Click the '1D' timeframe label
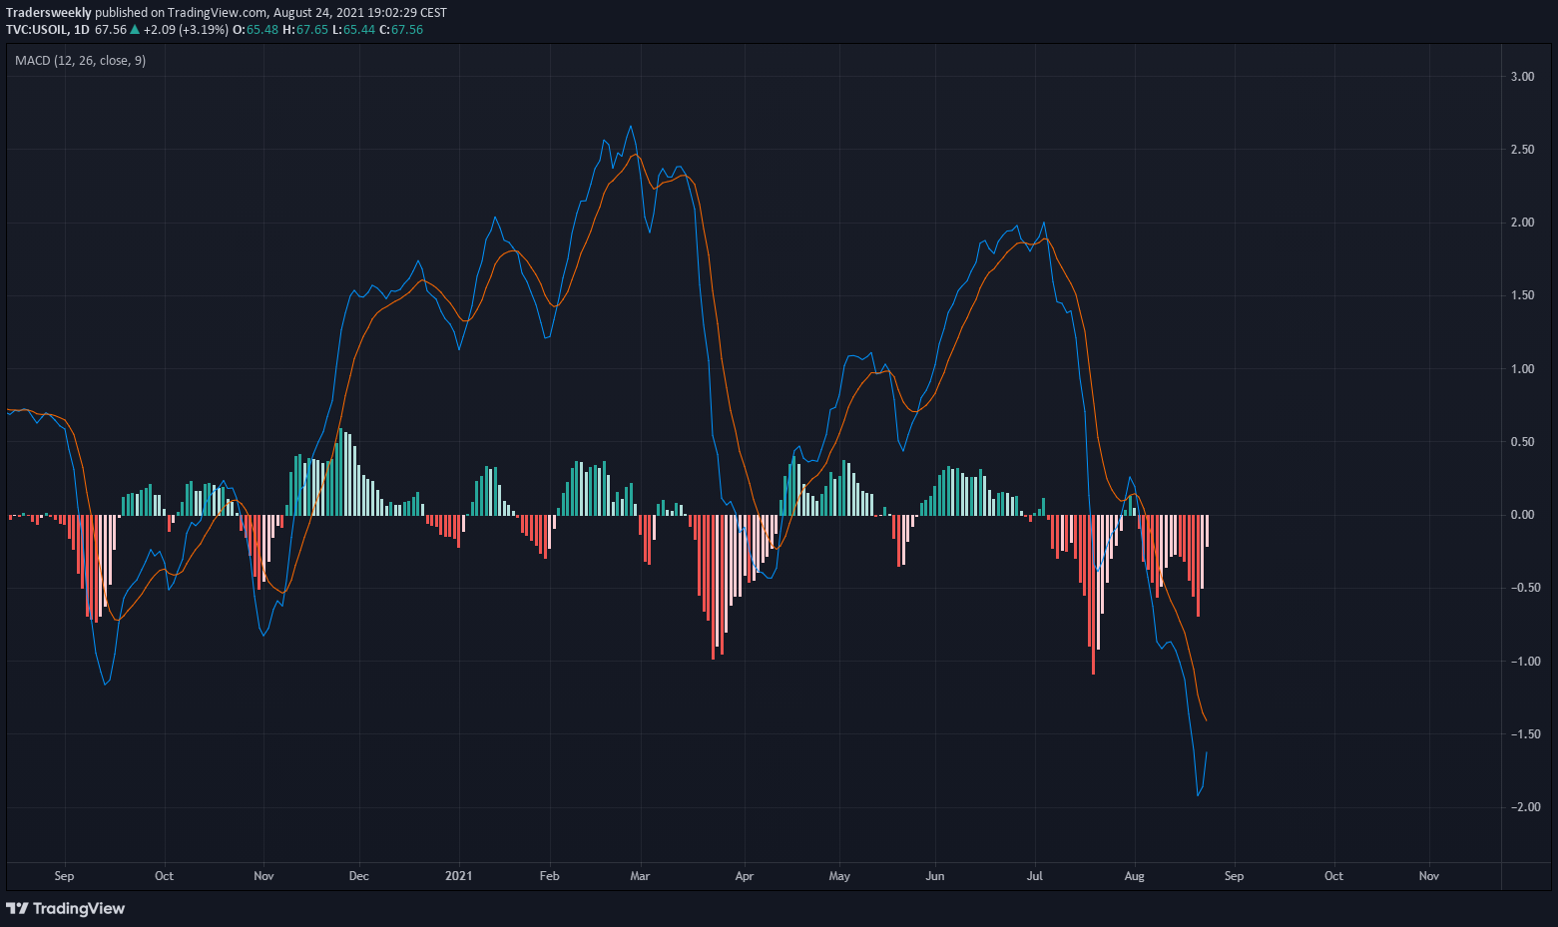1558x927 pixels. [82, 30]
